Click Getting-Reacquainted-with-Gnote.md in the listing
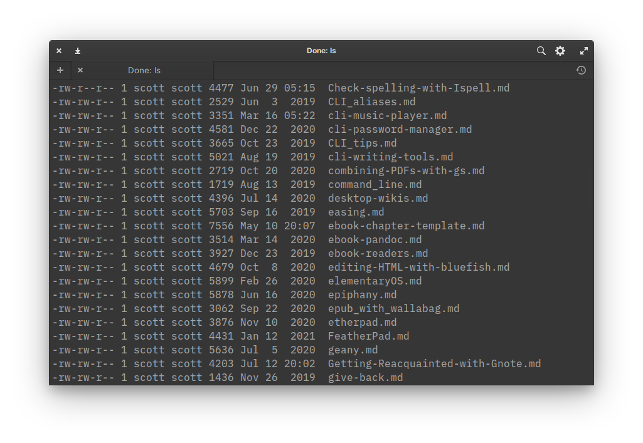Viewport: 643px width, 443px height. 433,363
